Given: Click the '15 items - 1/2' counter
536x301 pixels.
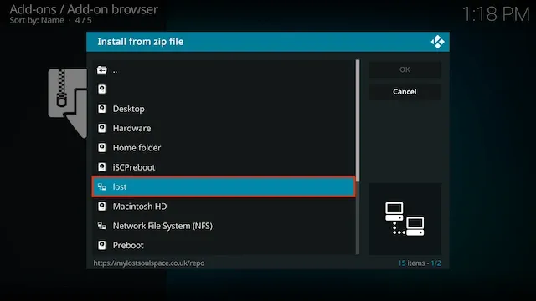Looking at the screenshot, I should [x=420, y=263].
